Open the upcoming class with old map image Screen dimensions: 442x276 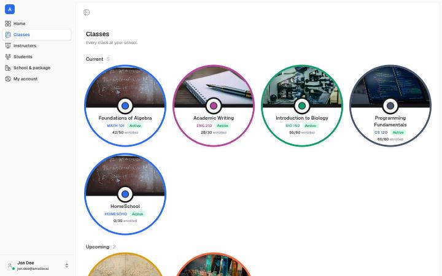click(x=125, y=265)
